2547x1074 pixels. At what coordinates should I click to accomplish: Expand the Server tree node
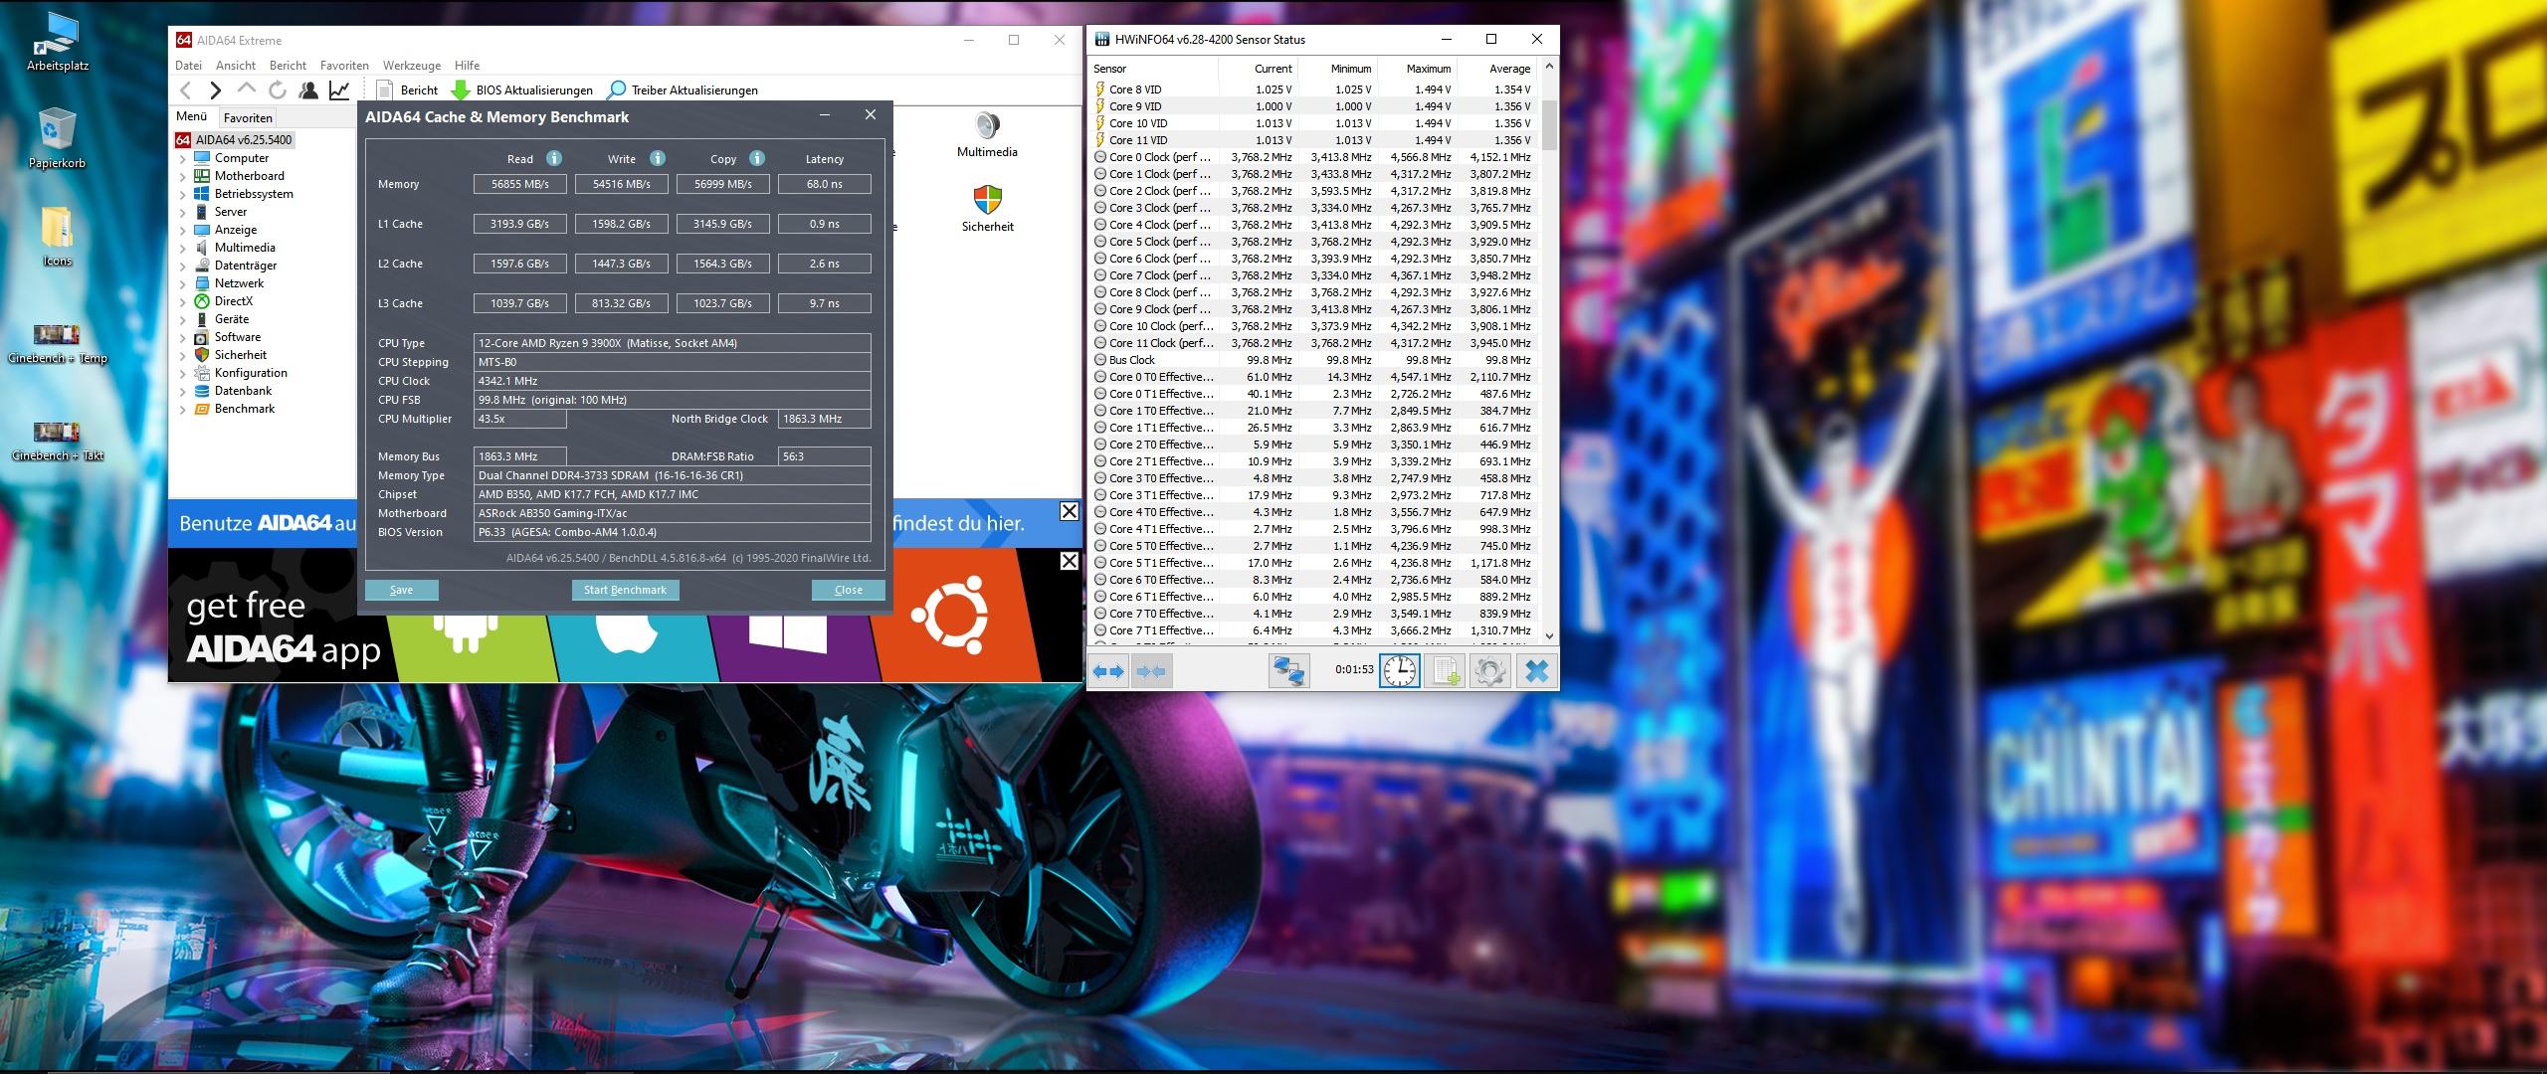click(183, 212)
